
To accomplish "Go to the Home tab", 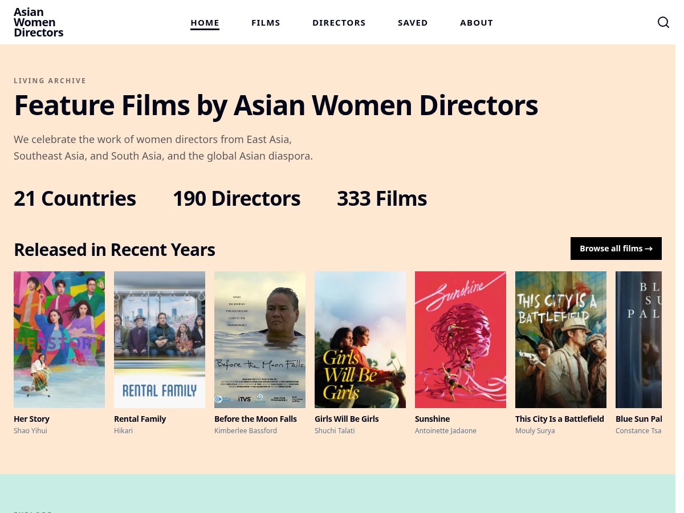I will click(x=205, y=23).
